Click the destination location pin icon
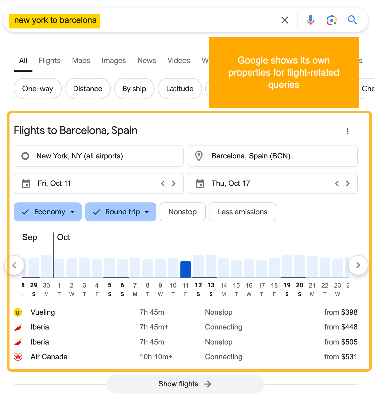Screen dimensions: 374x398 pyautogui.click(x=199, y=156)
